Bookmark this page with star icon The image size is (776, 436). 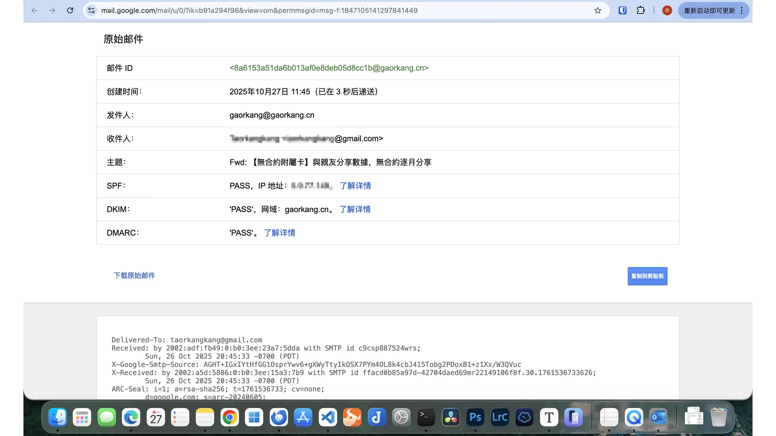[x=598, y=10]
